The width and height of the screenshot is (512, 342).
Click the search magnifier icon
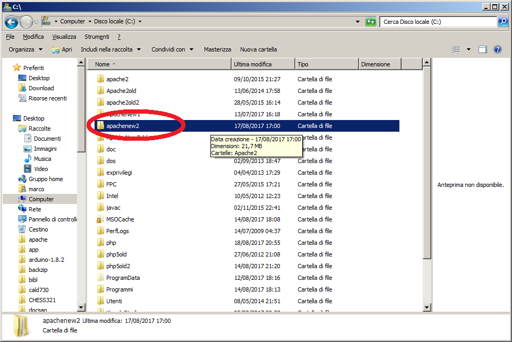point(502,22)
